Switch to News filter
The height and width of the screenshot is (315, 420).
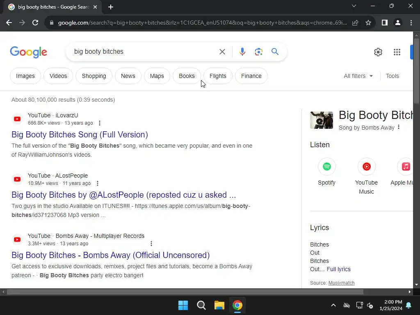click(x=128, y=76)
